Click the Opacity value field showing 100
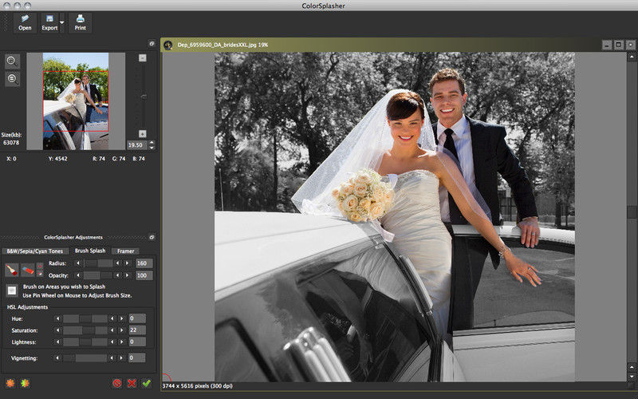 click(144, 275)
